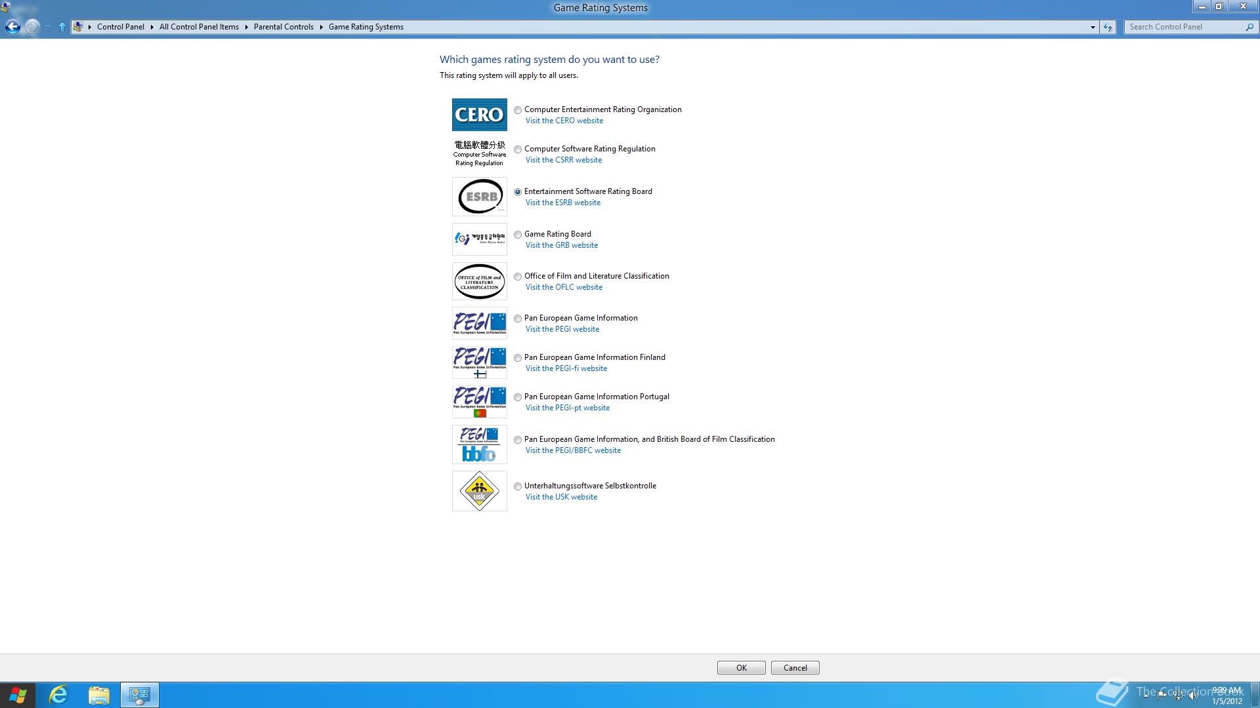The height and width of the screenshot is (708, 1260).
Task: Open the network tray icon
Action: coord(1178,696)
